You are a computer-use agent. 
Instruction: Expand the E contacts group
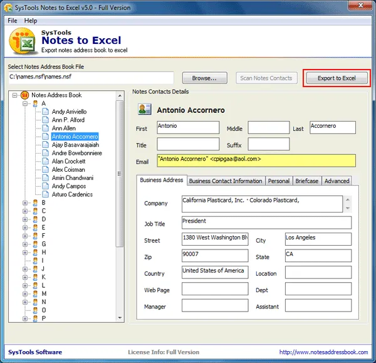point(25,228)
